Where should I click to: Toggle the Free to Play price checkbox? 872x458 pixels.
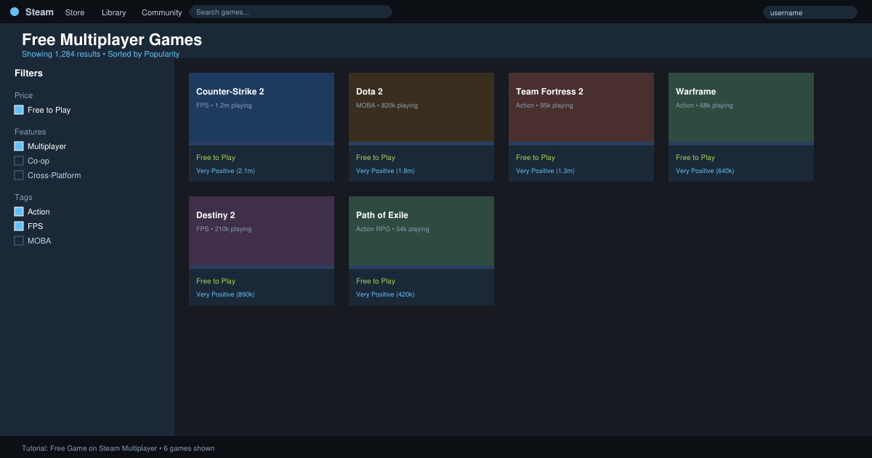(19, 110)
